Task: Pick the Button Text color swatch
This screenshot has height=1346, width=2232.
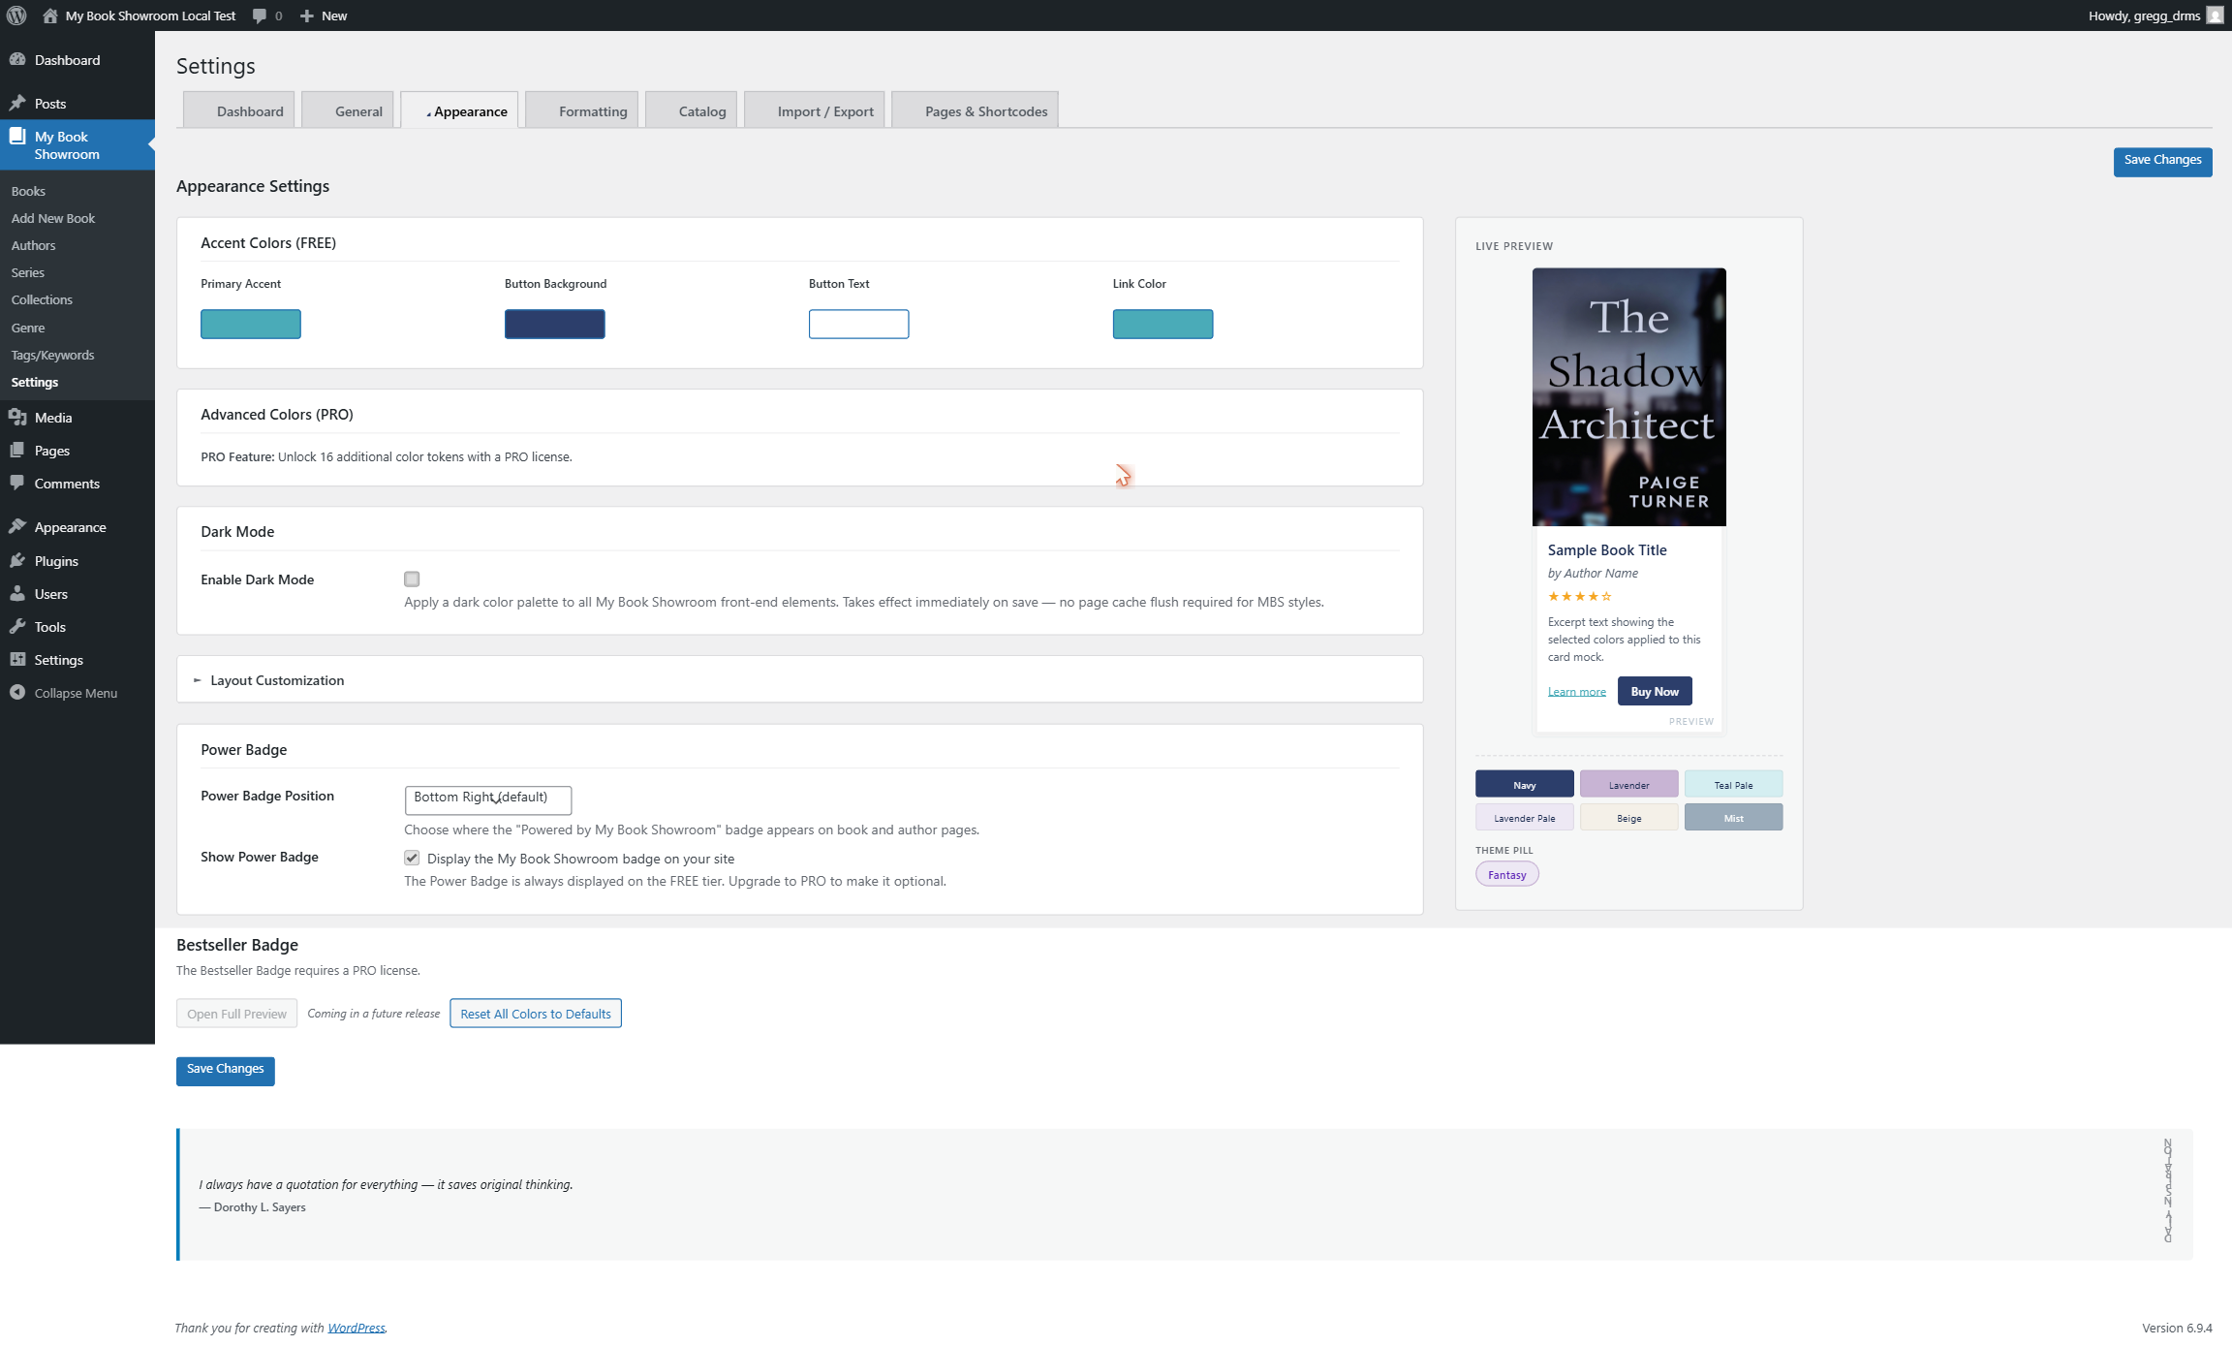Action: pyautogui.click(x=859, y=324)
